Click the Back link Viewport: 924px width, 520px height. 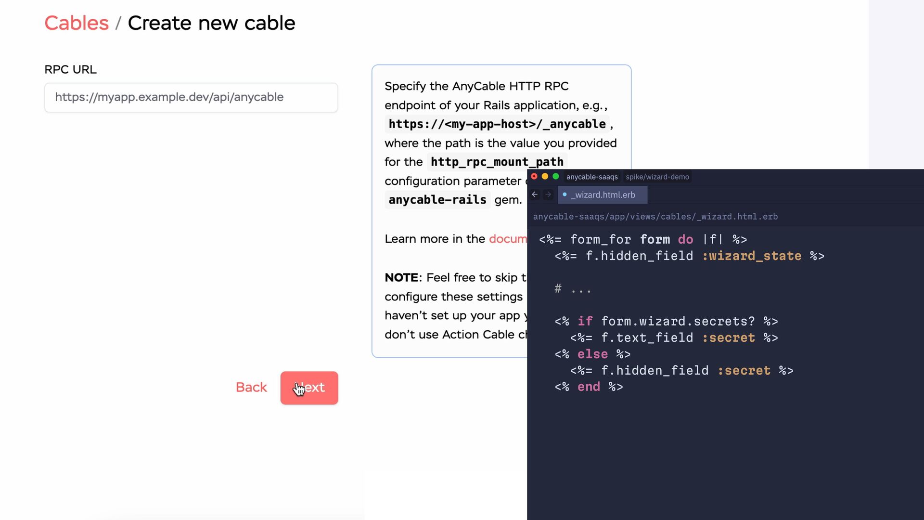251,387
